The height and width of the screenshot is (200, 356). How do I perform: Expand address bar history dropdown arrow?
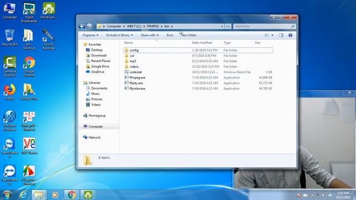(x=222, y=26)
